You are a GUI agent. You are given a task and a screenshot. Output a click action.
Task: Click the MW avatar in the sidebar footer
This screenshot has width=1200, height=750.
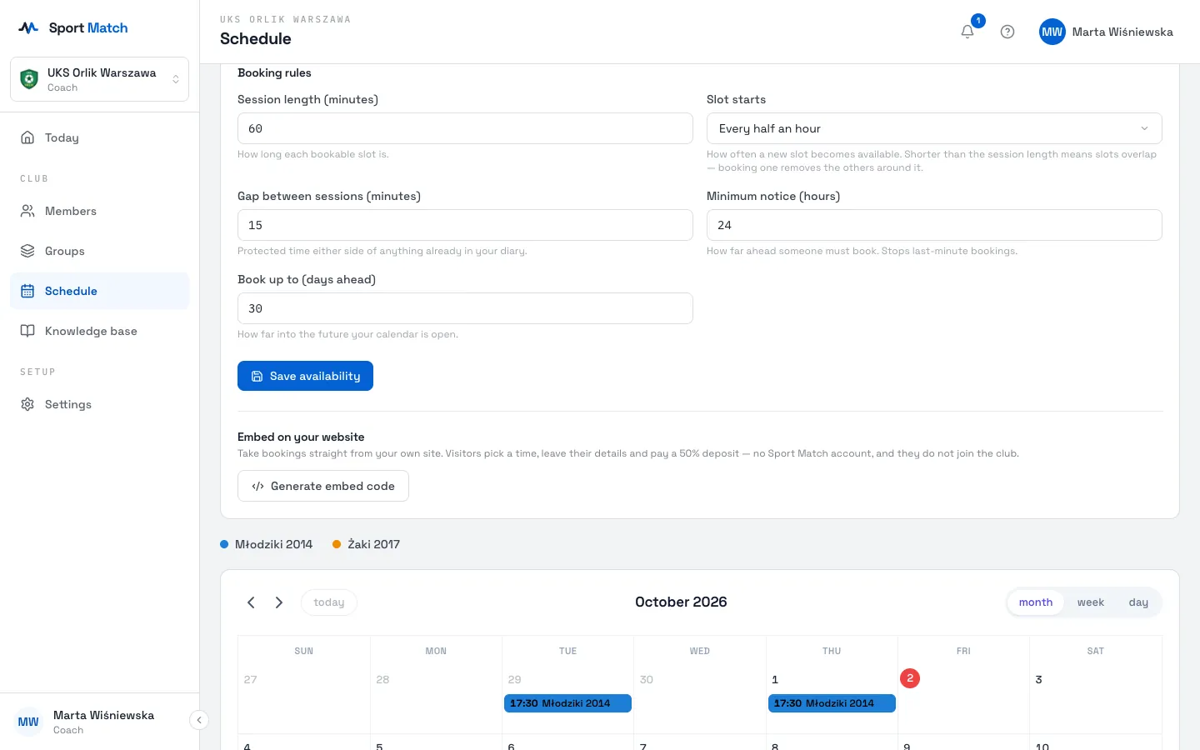(x=28, y=722)
